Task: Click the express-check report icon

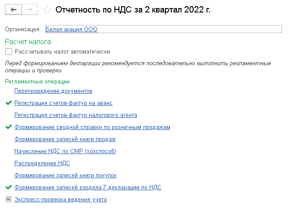Action: coord(8,200)
